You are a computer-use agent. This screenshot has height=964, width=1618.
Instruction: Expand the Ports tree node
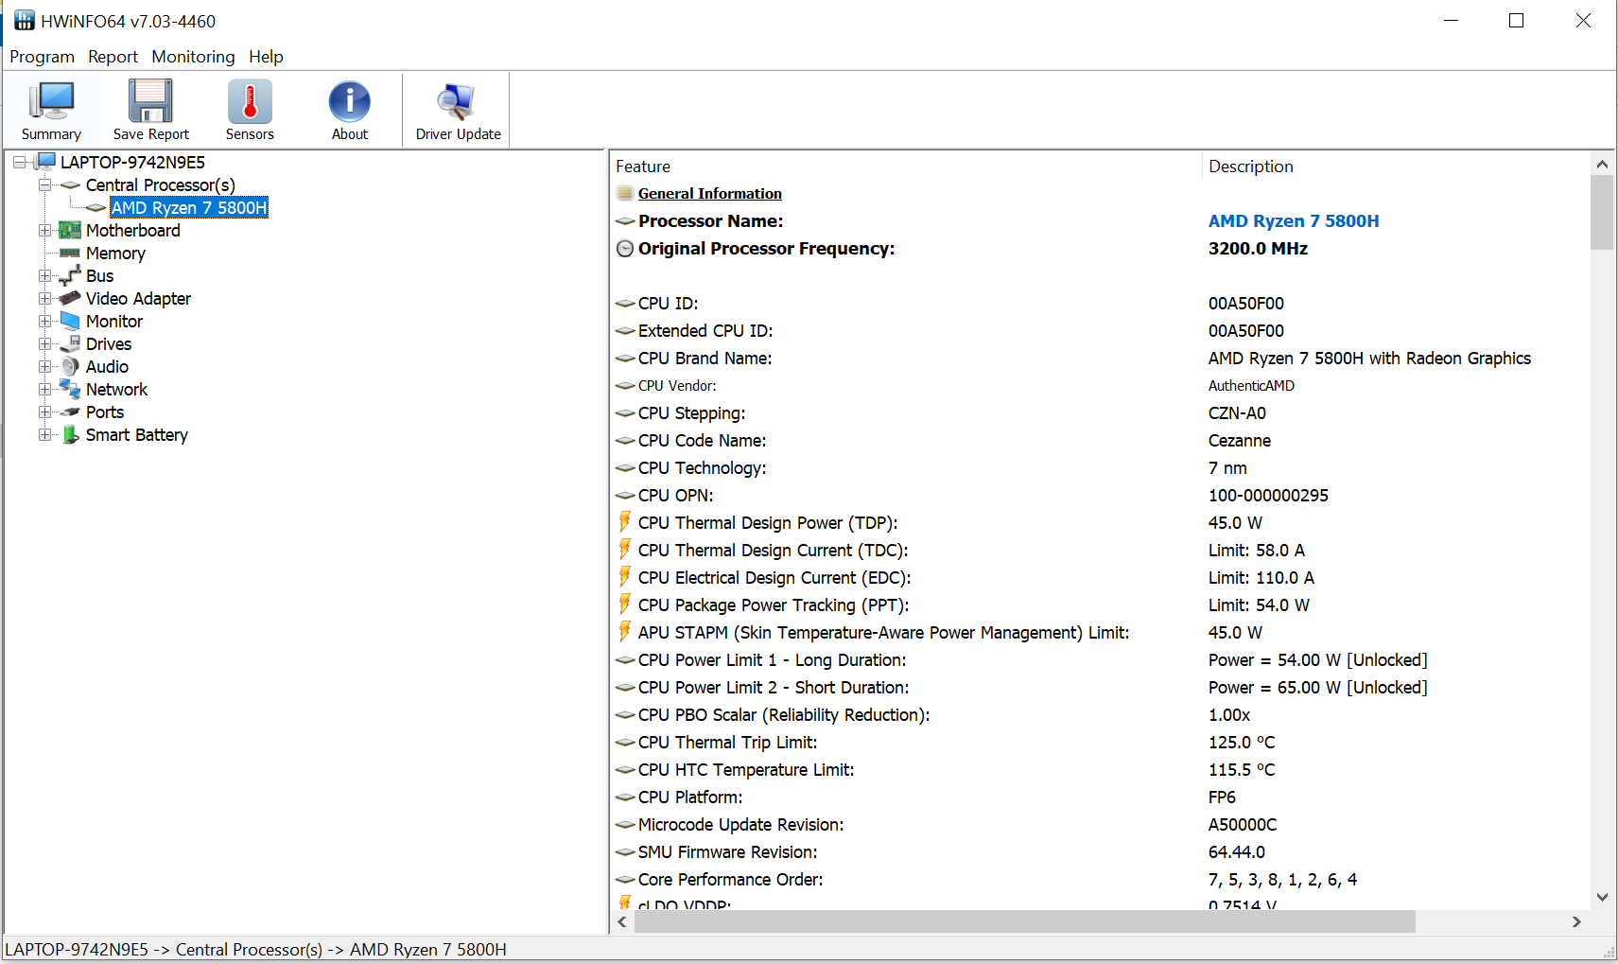44,412
